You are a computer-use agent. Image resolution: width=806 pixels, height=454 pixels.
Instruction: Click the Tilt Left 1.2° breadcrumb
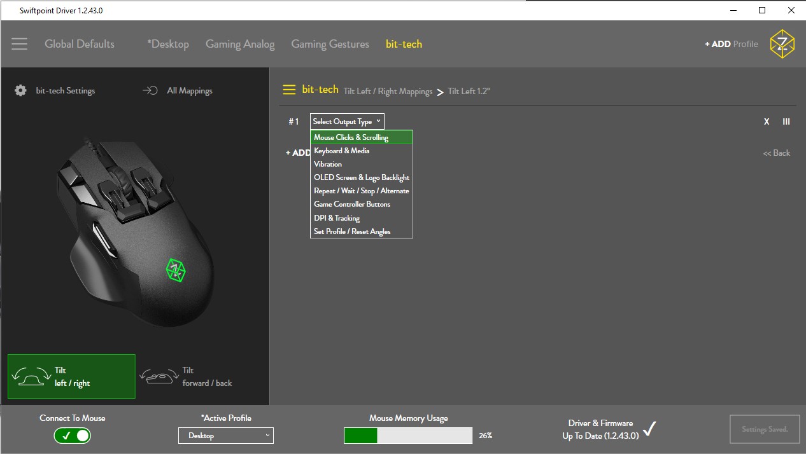469,92
